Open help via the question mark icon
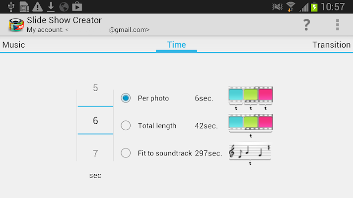Screen dimensions: 353x198 [307, 25]
